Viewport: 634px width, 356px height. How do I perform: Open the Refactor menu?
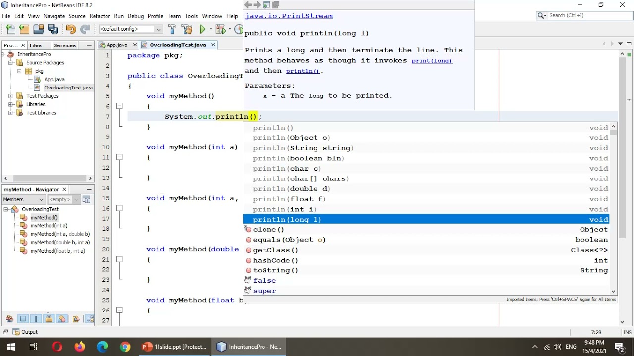(x=100, y=16)
